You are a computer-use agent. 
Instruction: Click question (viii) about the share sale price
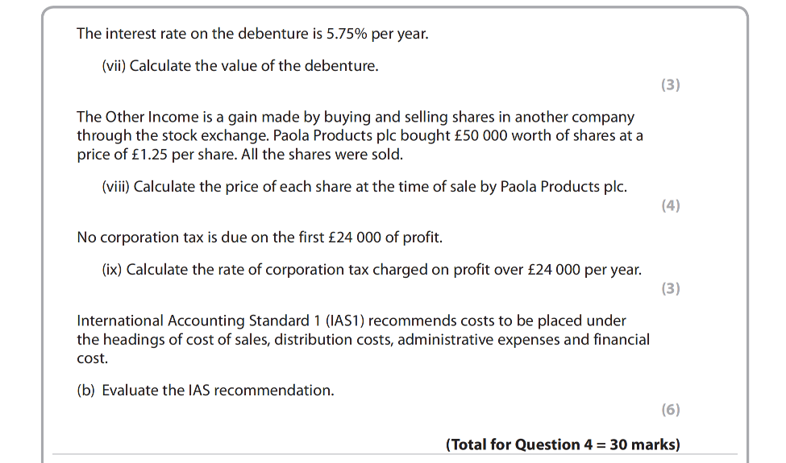point(364,187)
